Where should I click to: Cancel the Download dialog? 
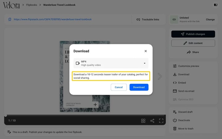[x=119, y=87]
